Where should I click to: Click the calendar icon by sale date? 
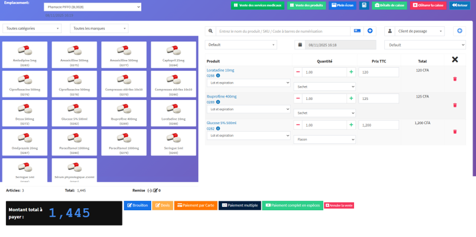300,45
